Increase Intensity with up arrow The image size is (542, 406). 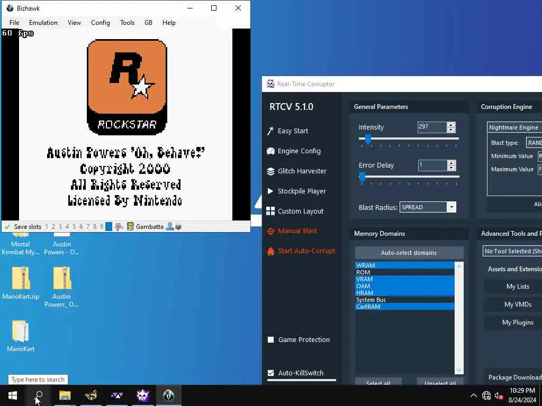(451, 125)
